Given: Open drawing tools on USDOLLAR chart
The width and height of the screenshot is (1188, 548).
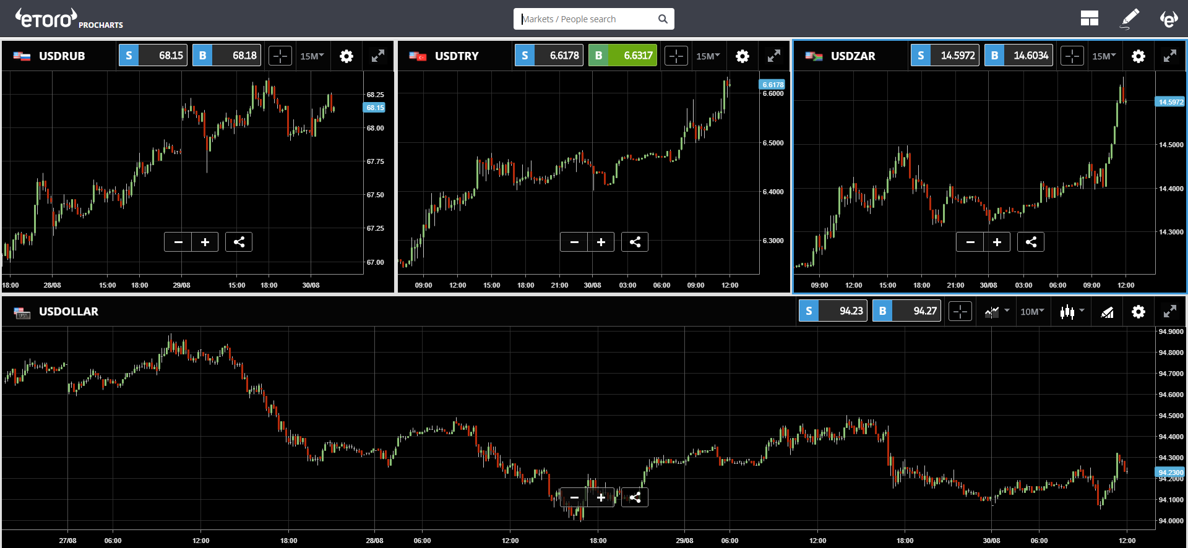Looking at the screenshot, I should tap(1108, 312).
